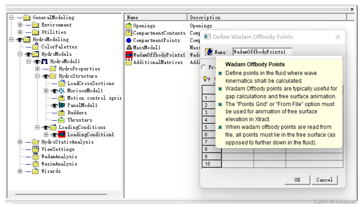Select the MassModel1 list entry text

click(147, 48)
